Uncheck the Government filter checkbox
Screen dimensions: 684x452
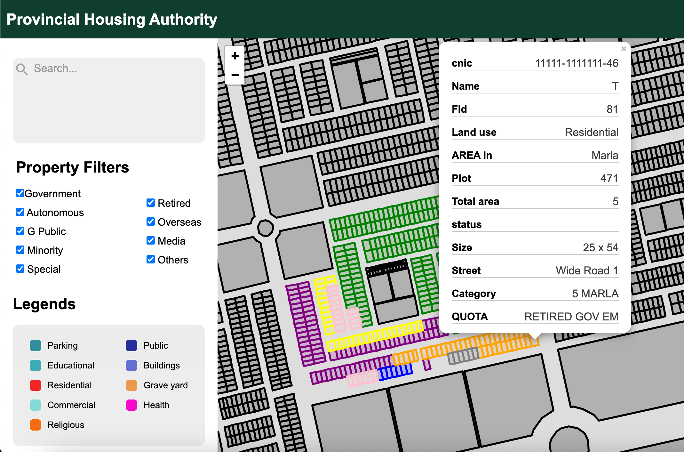(20, 193)
